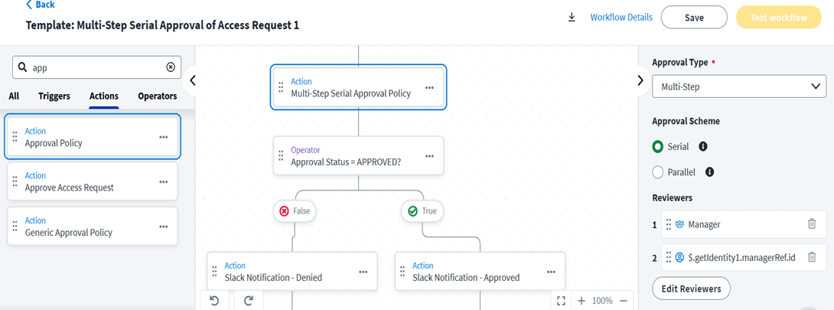Click the download workflow icon
The image size is (834, 310).
572,18
